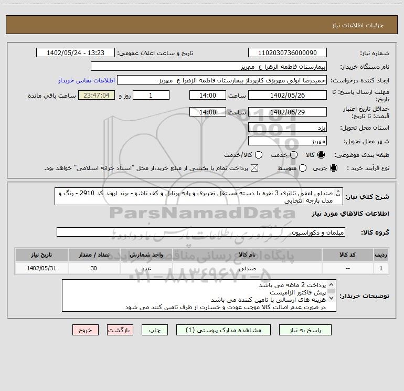This screenshot has height=391, width=404.
Task: Click the تاریخ نیاز column header
Action: [41, 255]
